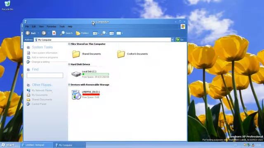Toggle the Folders pane button
Screen dimensions: 264x148
82,33
